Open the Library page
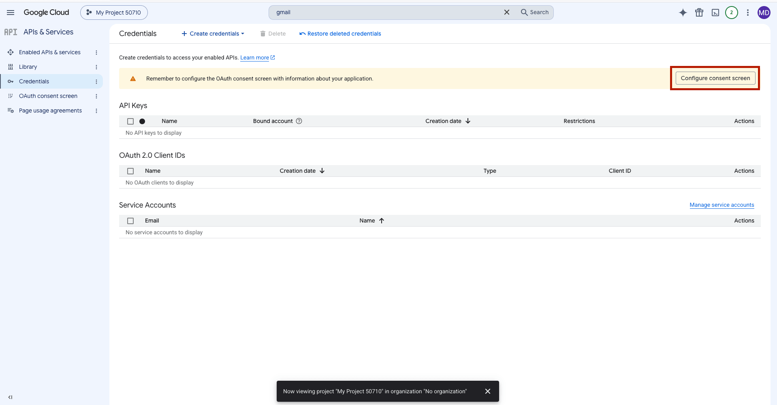Viewport: 777px width, 405px height. tap(28, 67)
